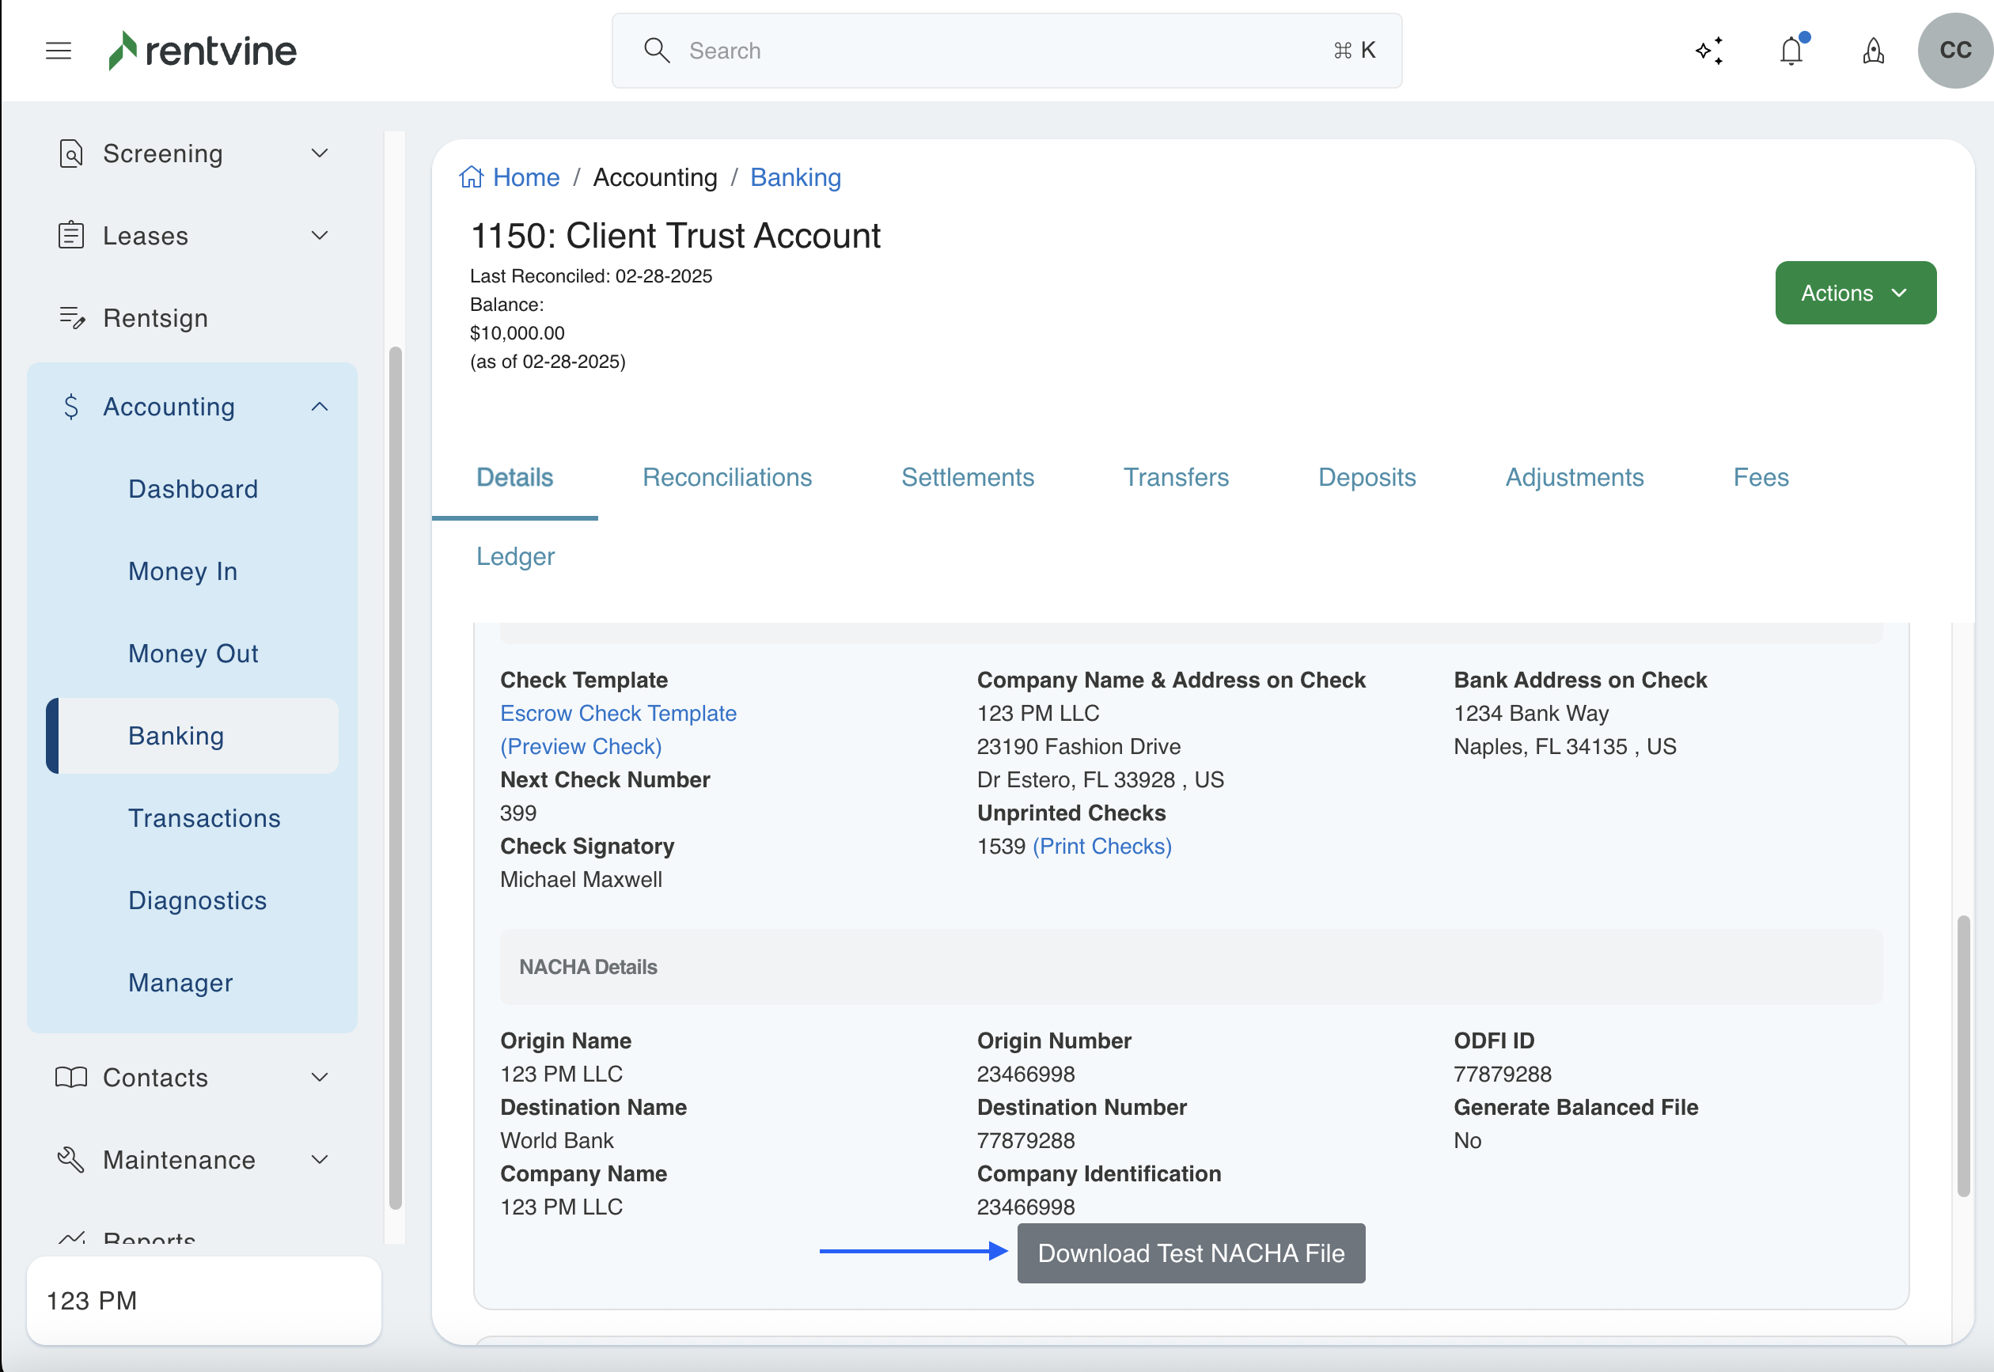Open the Ledger tab
Image resolution: width=1994 pixels, height=1372 pixels.
pos(515,556)
